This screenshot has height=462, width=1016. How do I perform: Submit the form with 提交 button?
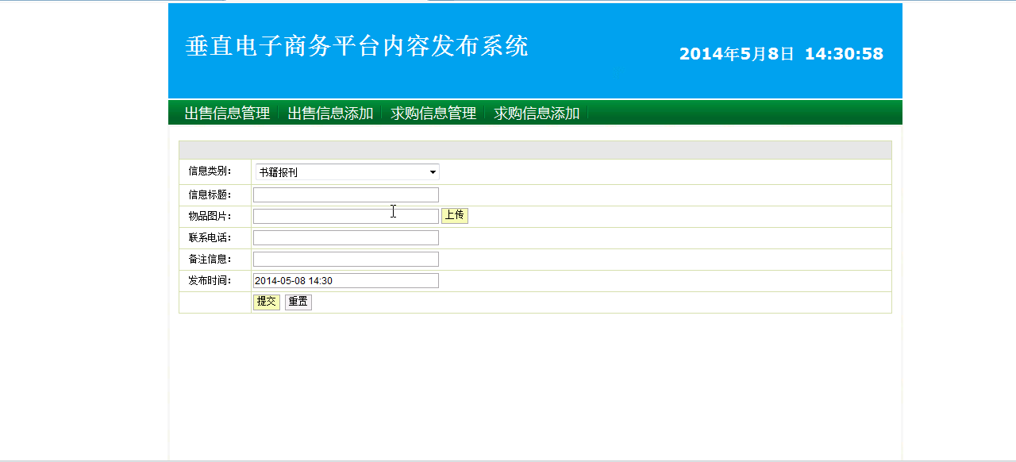[267, 302]
